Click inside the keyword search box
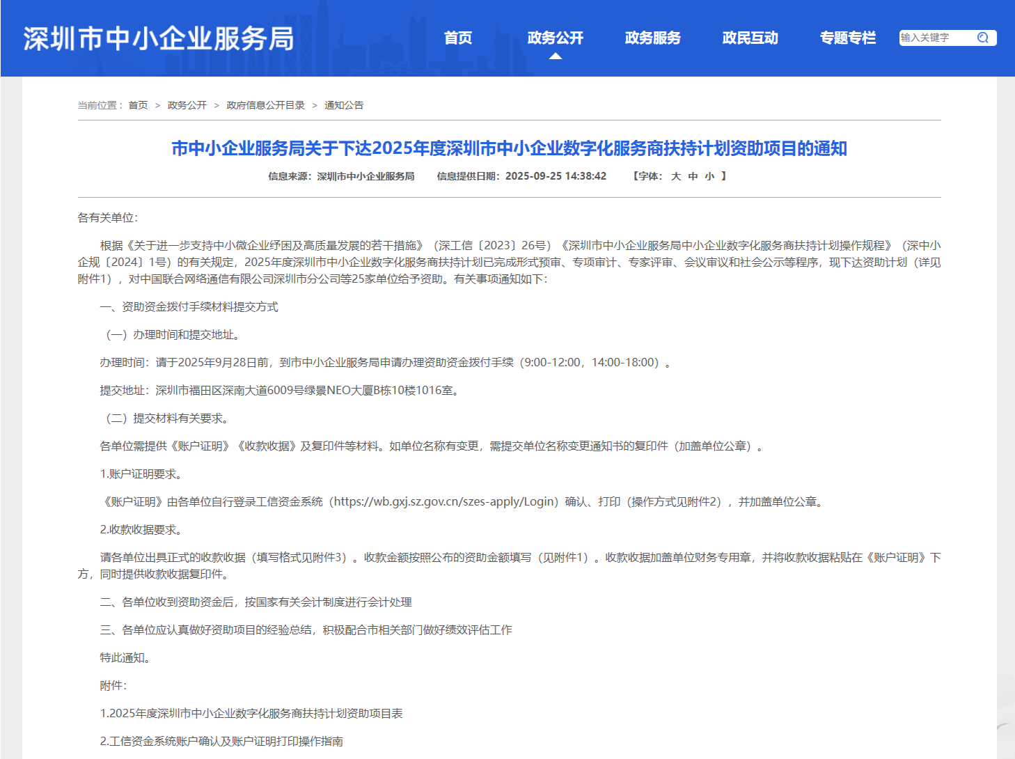Viewport: 1015px width, 759px height. pos(933,38)
